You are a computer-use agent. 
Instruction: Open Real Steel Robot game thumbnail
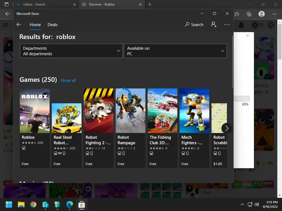(67, 118)
